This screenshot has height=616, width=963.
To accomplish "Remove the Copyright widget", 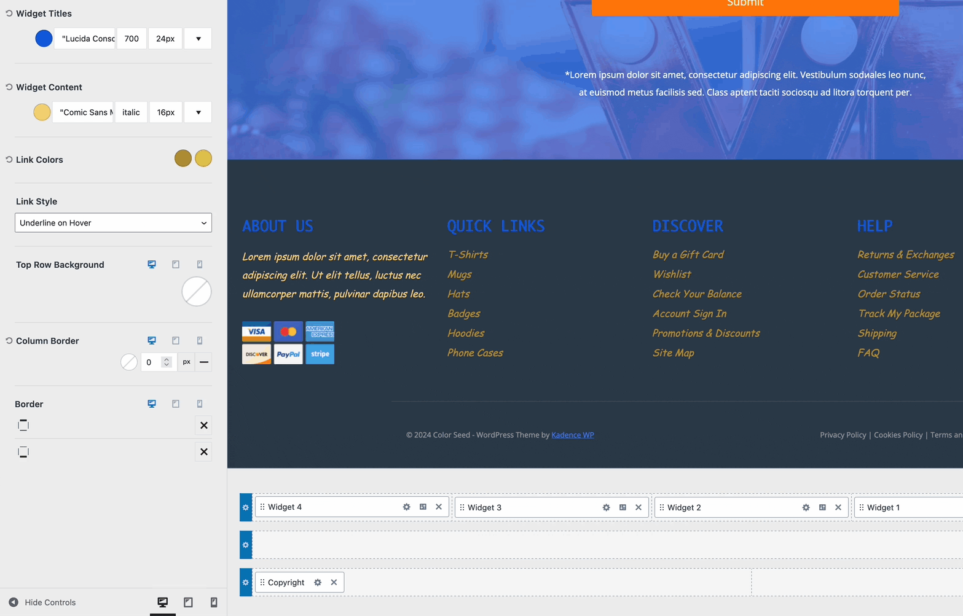I will (x=334, y=582).
